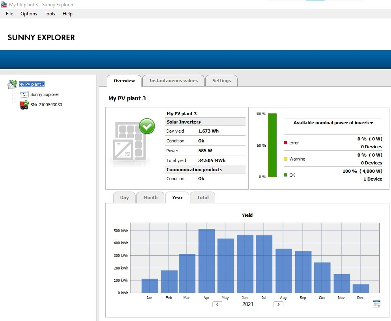Click the Communication products section header
Screen dimensions: 391x321
tap(205, 170)
